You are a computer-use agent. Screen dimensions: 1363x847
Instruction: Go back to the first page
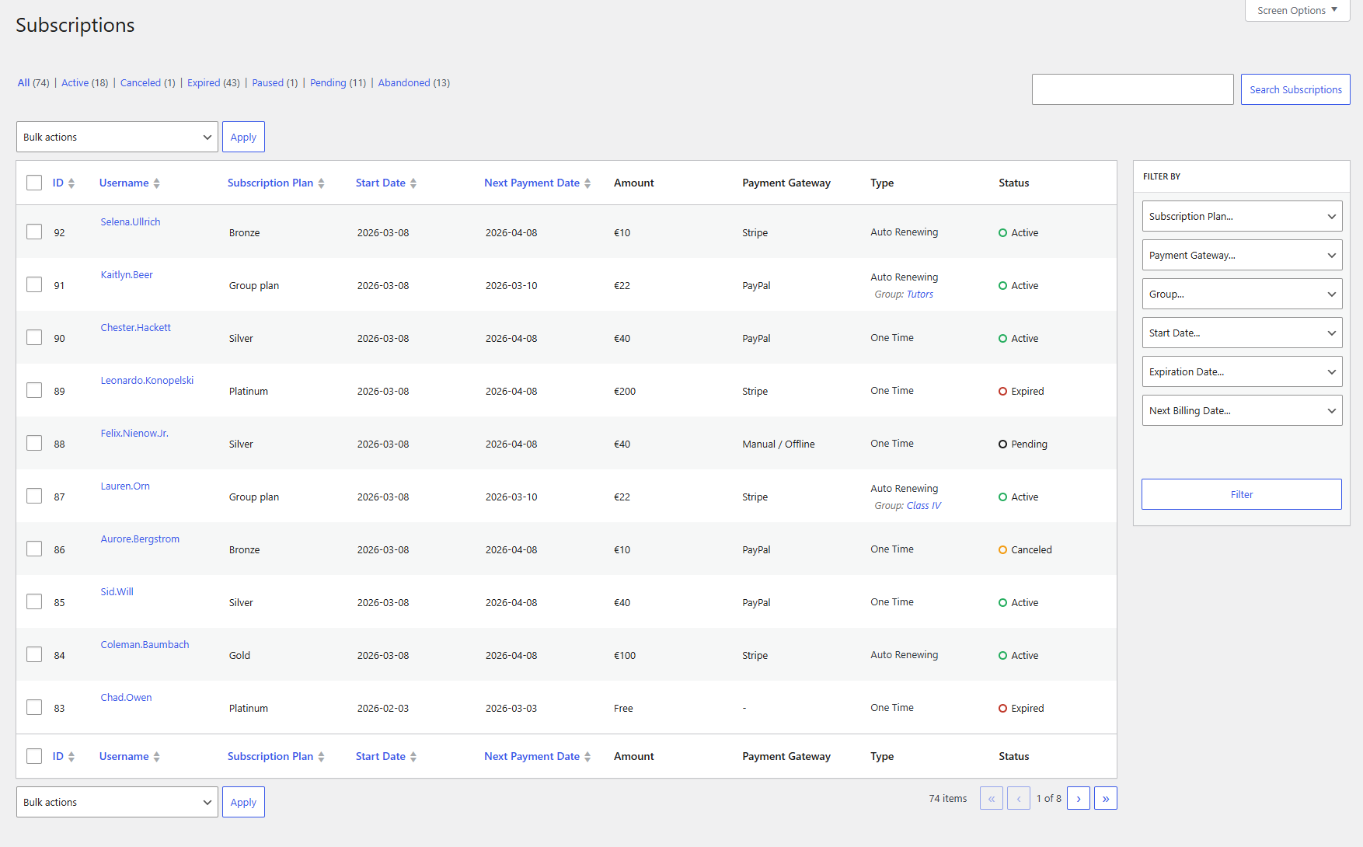[991, 798]
